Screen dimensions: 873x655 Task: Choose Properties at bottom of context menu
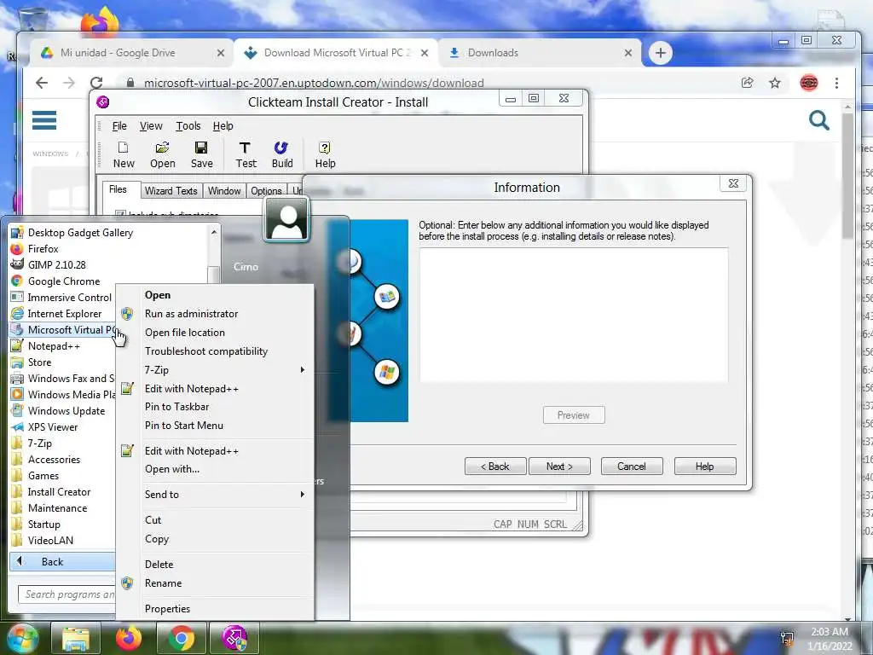tap(215, 609)
